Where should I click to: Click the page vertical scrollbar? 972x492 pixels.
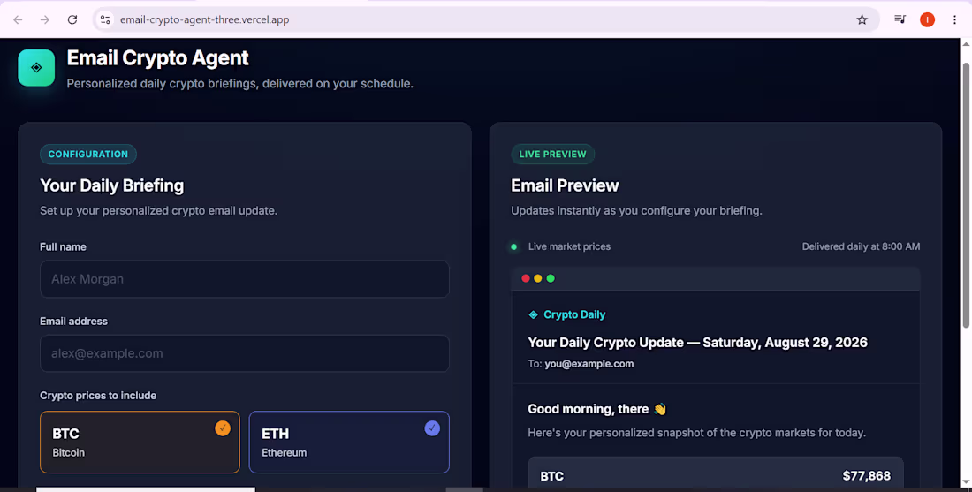(966, 195)
